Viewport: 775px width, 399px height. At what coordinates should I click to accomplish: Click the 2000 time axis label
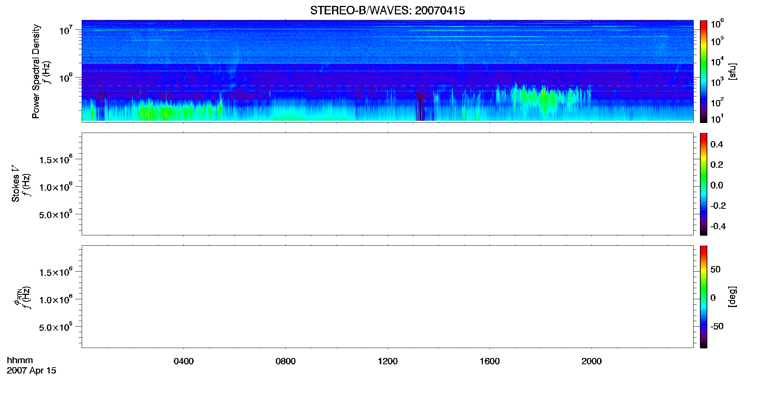click(592, 361)
